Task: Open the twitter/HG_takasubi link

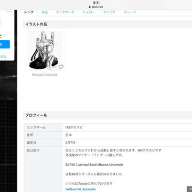Action: tap(81, 189)
